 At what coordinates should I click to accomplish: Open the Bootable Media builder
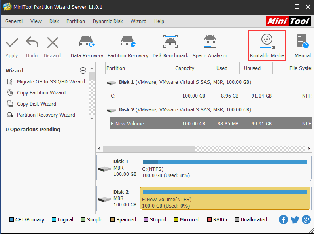pyautogui.click(x=267, y=45)
